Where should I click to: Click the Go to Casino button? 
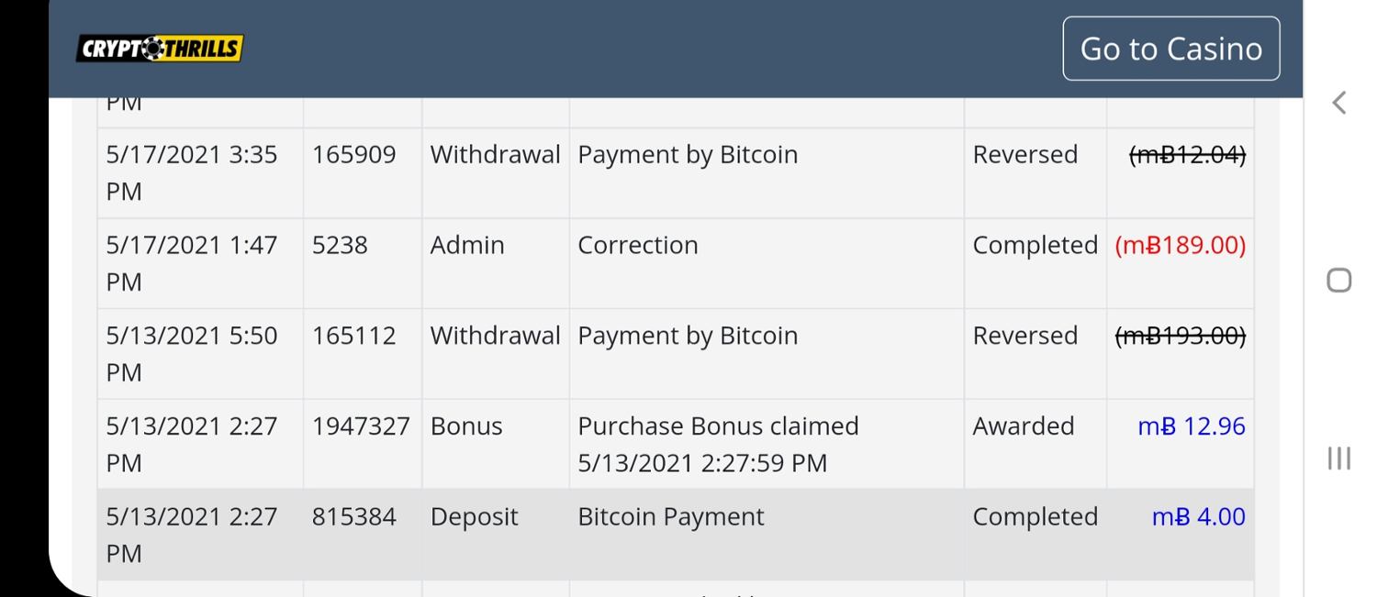pos(1170,49)
